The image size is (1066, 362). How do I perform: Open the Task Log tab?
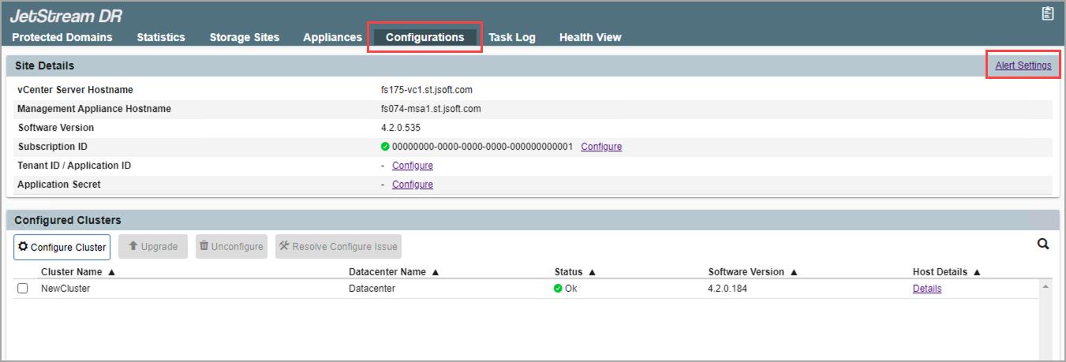tap(511, 37)
